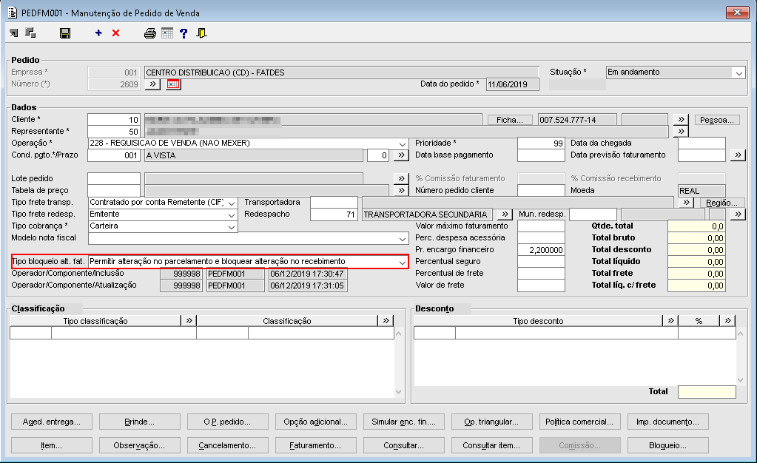Screen dimensions: 757x463
Task: Click arrow beside % column header
Action: point(727,320)
